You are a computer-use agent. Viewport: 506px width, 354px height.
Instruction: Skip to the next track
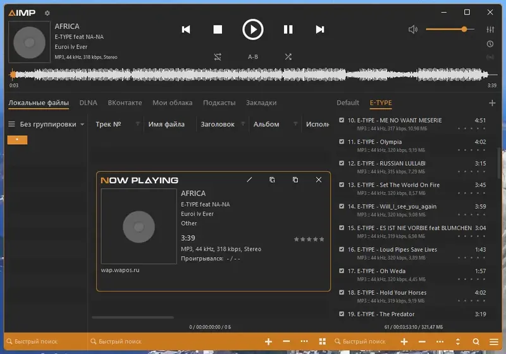pos(320,30)
